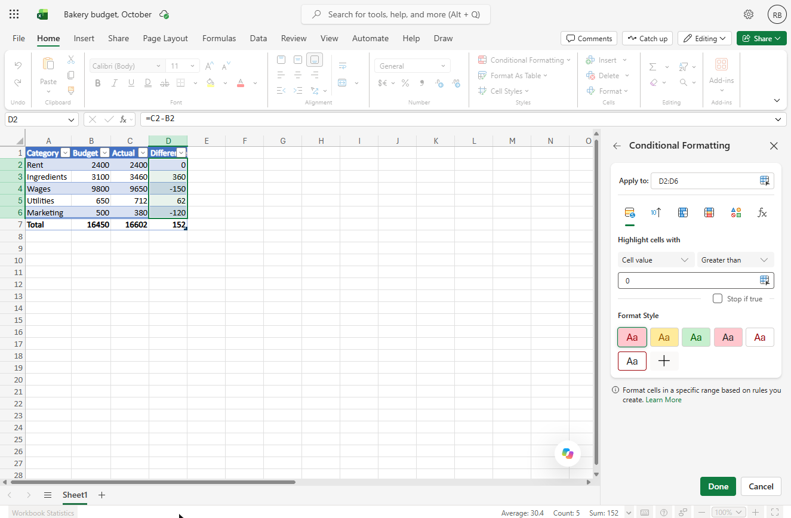Click the rule value input field
This screenshot has height=518, width=791.
tap(689, 280)
